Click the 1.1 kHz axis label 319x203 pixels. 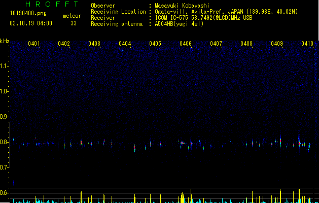click(4, 66)
